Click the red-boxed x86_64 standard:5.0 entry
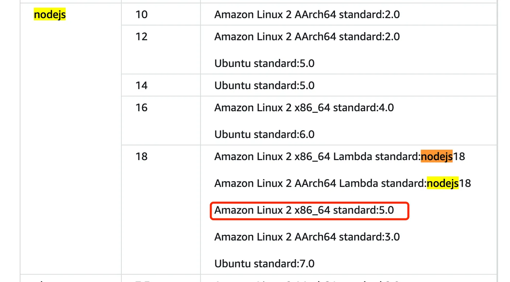510x282 pixels. pos(304,210)
